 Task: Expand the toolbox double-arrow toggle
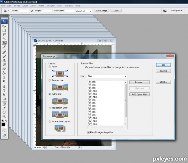coord(2,16)
